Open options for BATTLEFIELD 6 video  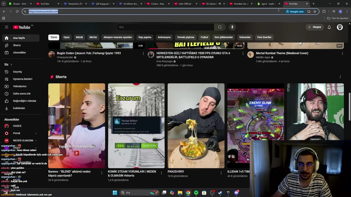click(x=243, y=54)
